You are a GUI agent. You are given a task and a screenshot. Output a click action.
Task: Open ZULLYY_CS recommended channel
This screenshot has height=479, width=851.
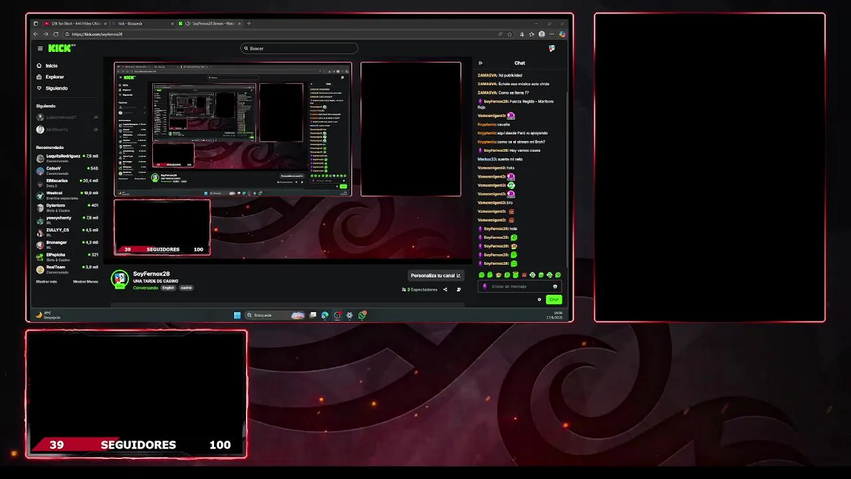click(67, 232)
